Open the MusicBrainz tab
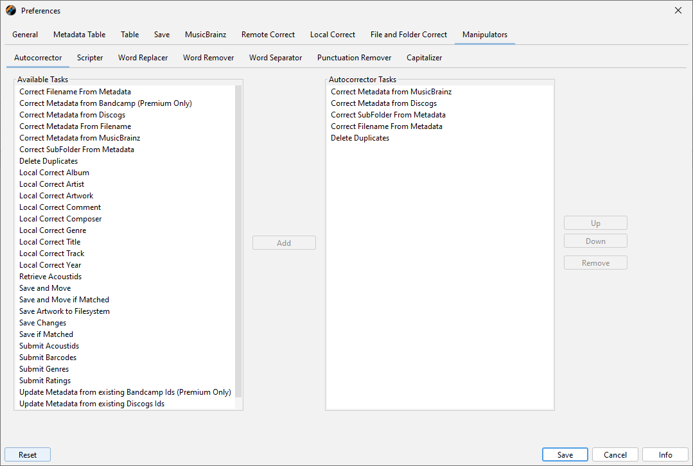Viewport: 693px width, 466px height. tap(206, 35)
